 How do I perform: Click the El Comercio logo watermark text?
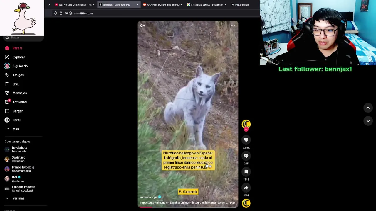click(x=188, y=192)
